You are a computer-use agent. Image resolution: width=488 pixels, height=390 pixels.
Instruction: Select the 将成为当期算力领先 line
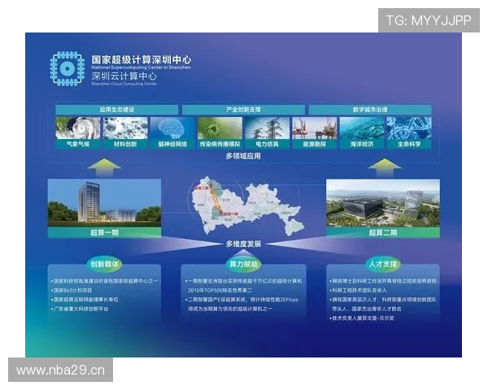[230, 309]
